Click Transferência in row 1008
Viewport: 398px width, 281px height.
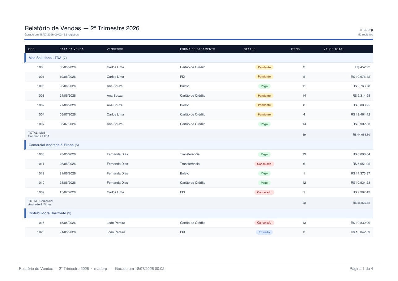190,154
